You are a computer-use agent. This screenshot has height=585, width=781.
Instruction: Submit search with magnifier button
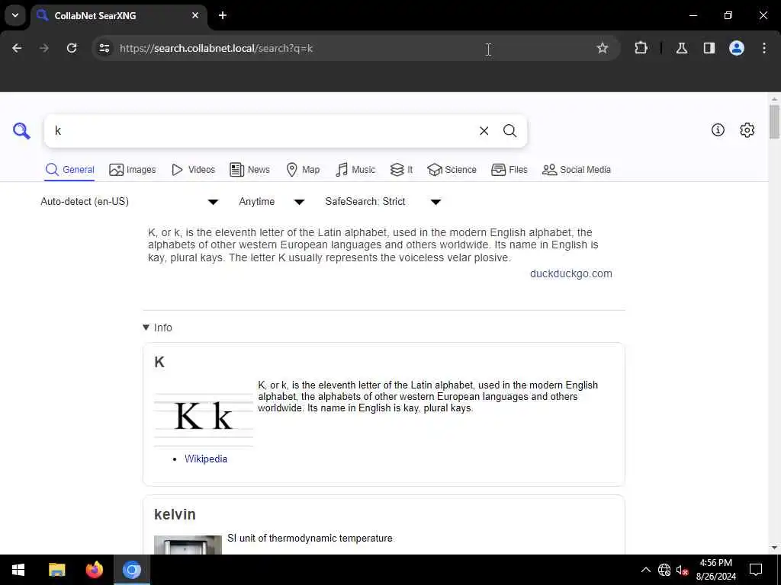[x=509, y=131]
